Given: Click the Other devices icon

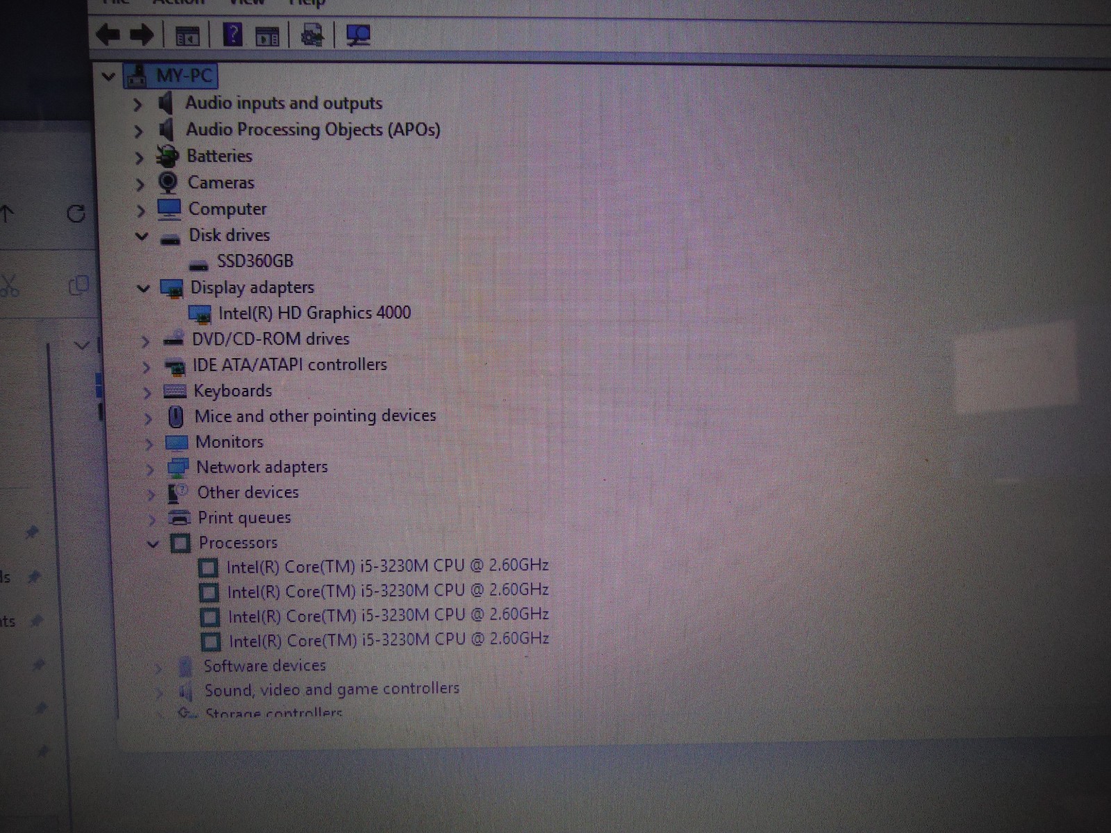Looking at the screenshot, I should pos(178,494).
